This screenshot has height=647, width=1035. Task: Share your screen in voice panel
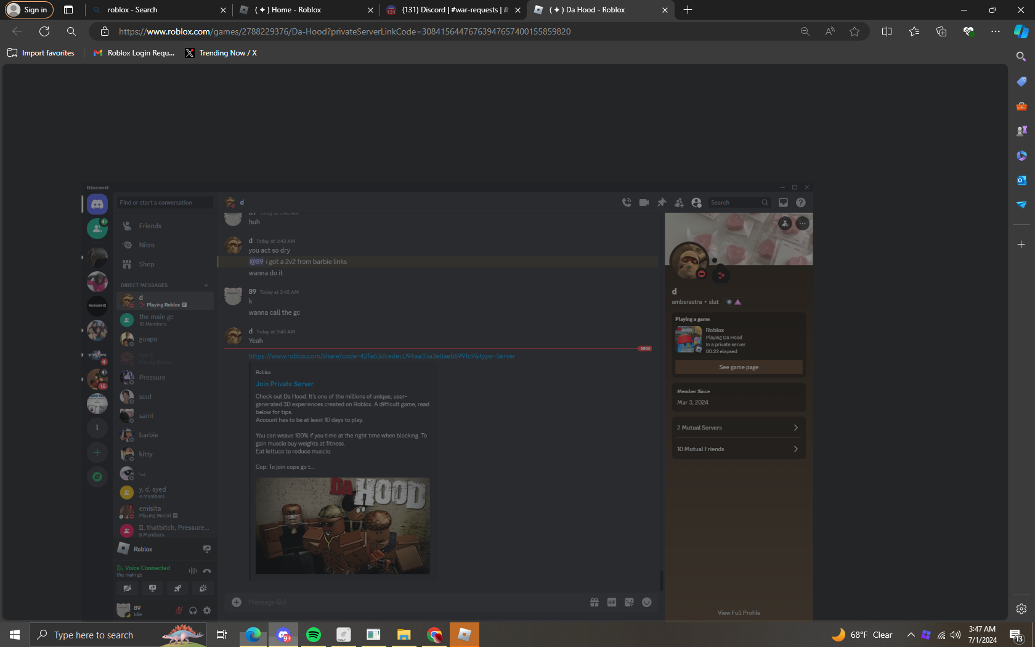click(x=153, y=588)
